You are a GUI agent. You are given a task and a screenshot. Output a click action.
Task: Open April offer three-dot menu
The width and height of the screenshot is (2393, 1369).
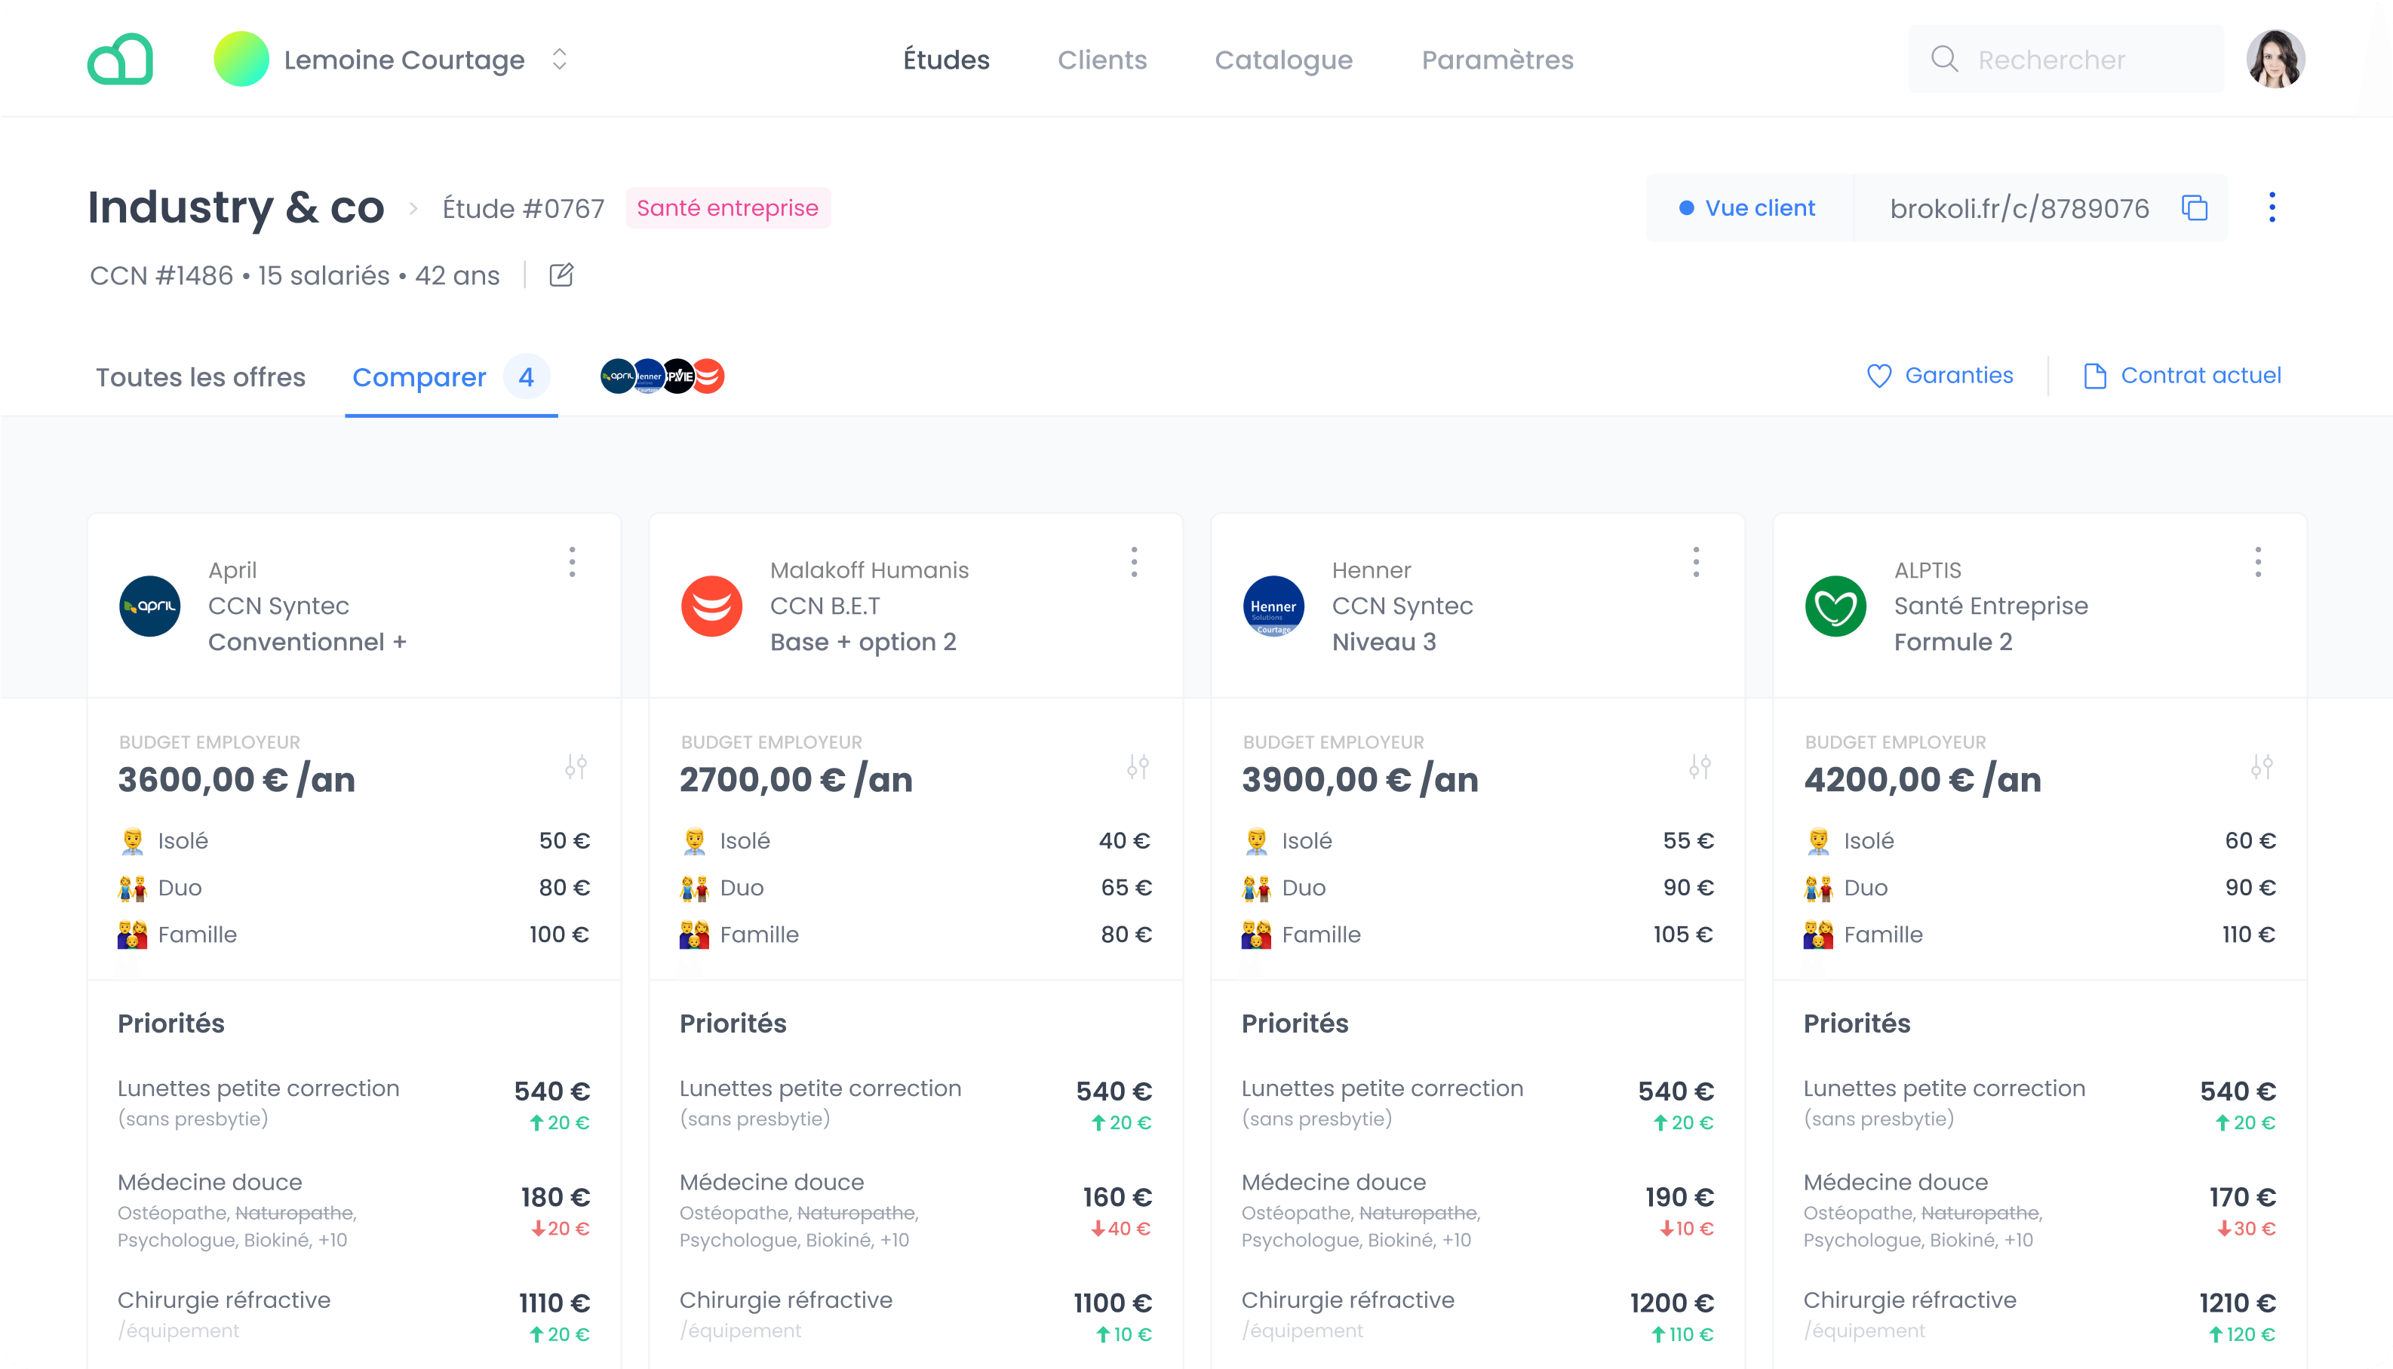coord(572,562)
